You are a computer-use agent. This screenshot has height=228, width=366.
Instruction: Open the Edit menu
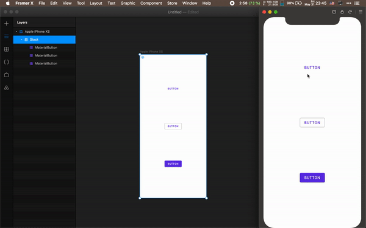54,3
